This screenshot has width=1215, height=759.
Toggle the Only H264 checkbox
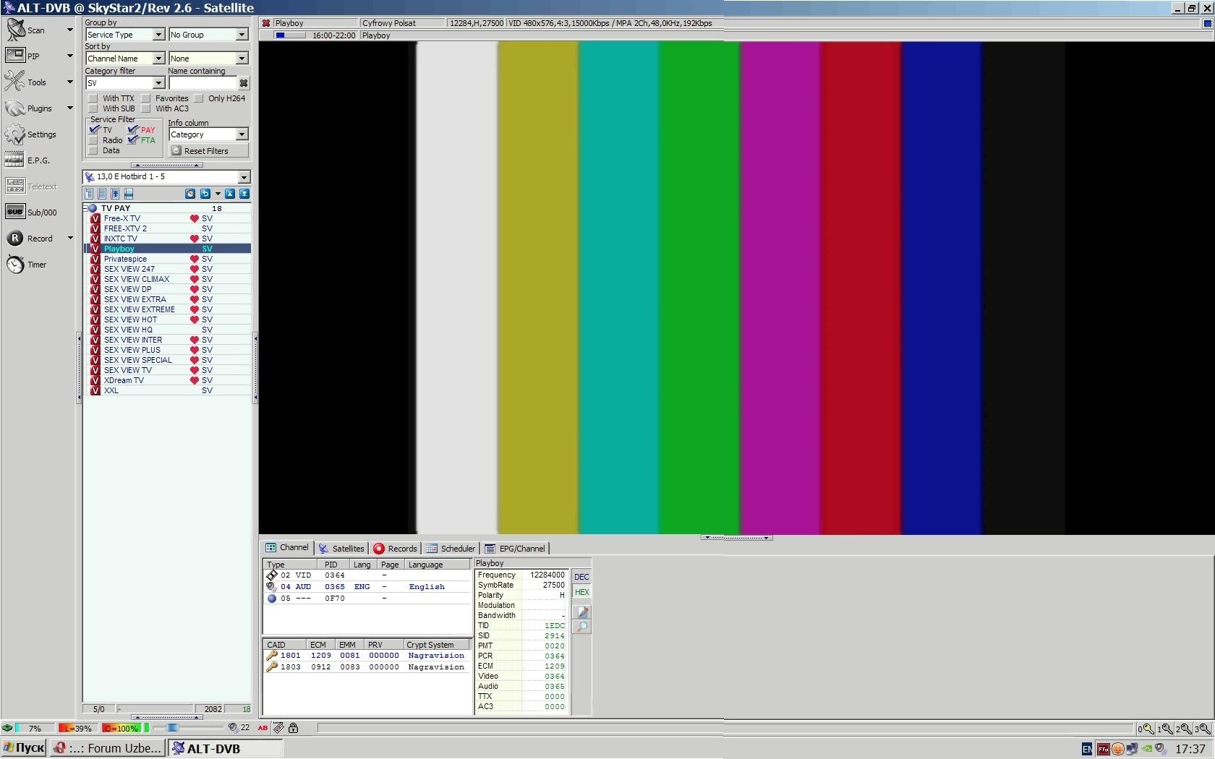199,98
